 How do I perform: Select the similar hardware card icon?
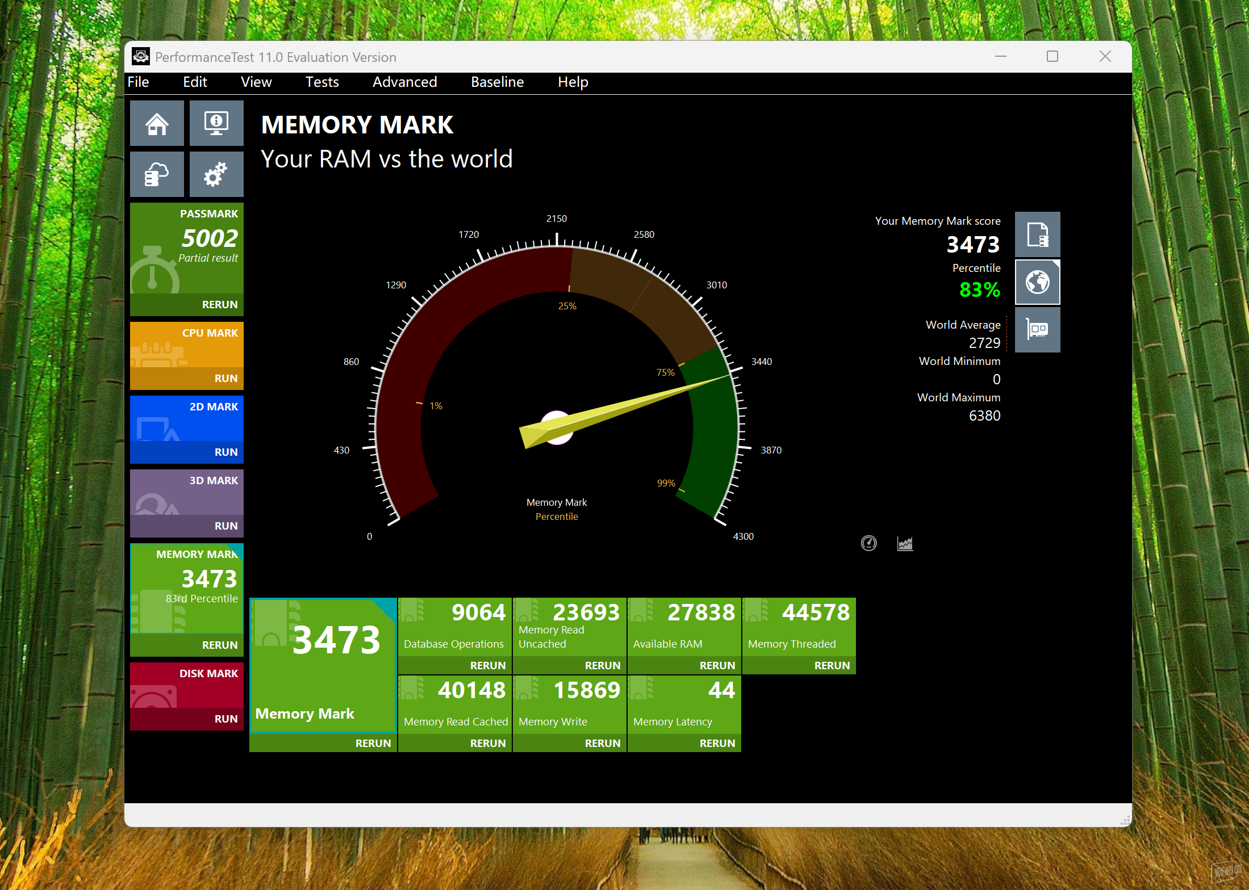click(1037, 330)
